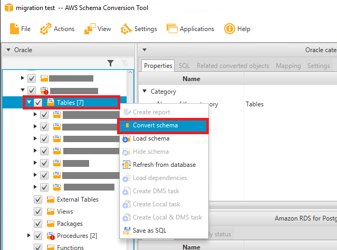Collapse the Oracle panel header arrow
The width and height of the screenshot is (337, 250).
coord(8,50)
